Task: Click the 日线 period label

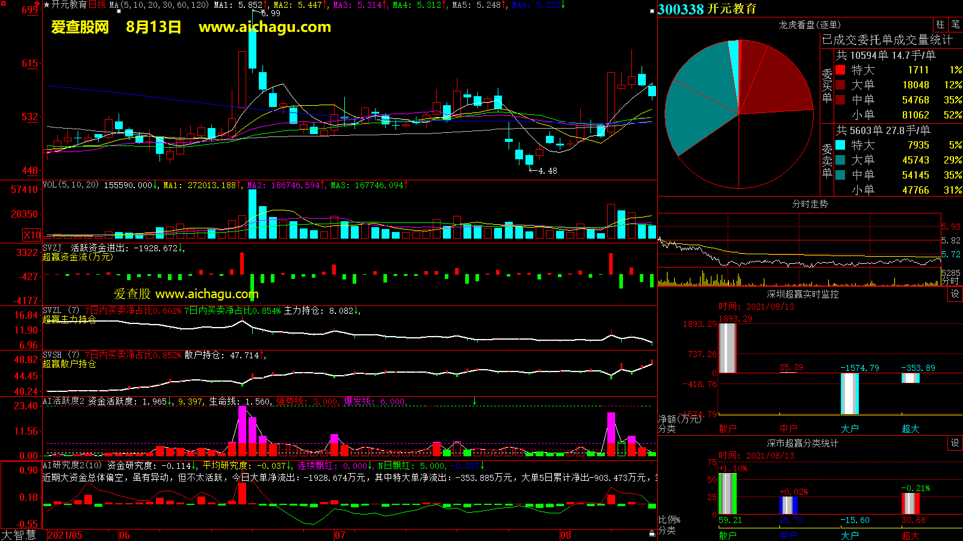Action: coord(97,5)
